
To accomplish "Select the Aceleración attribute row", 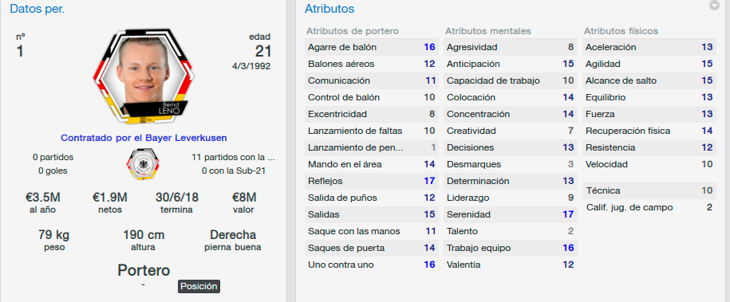I will [x=649, y=47].
